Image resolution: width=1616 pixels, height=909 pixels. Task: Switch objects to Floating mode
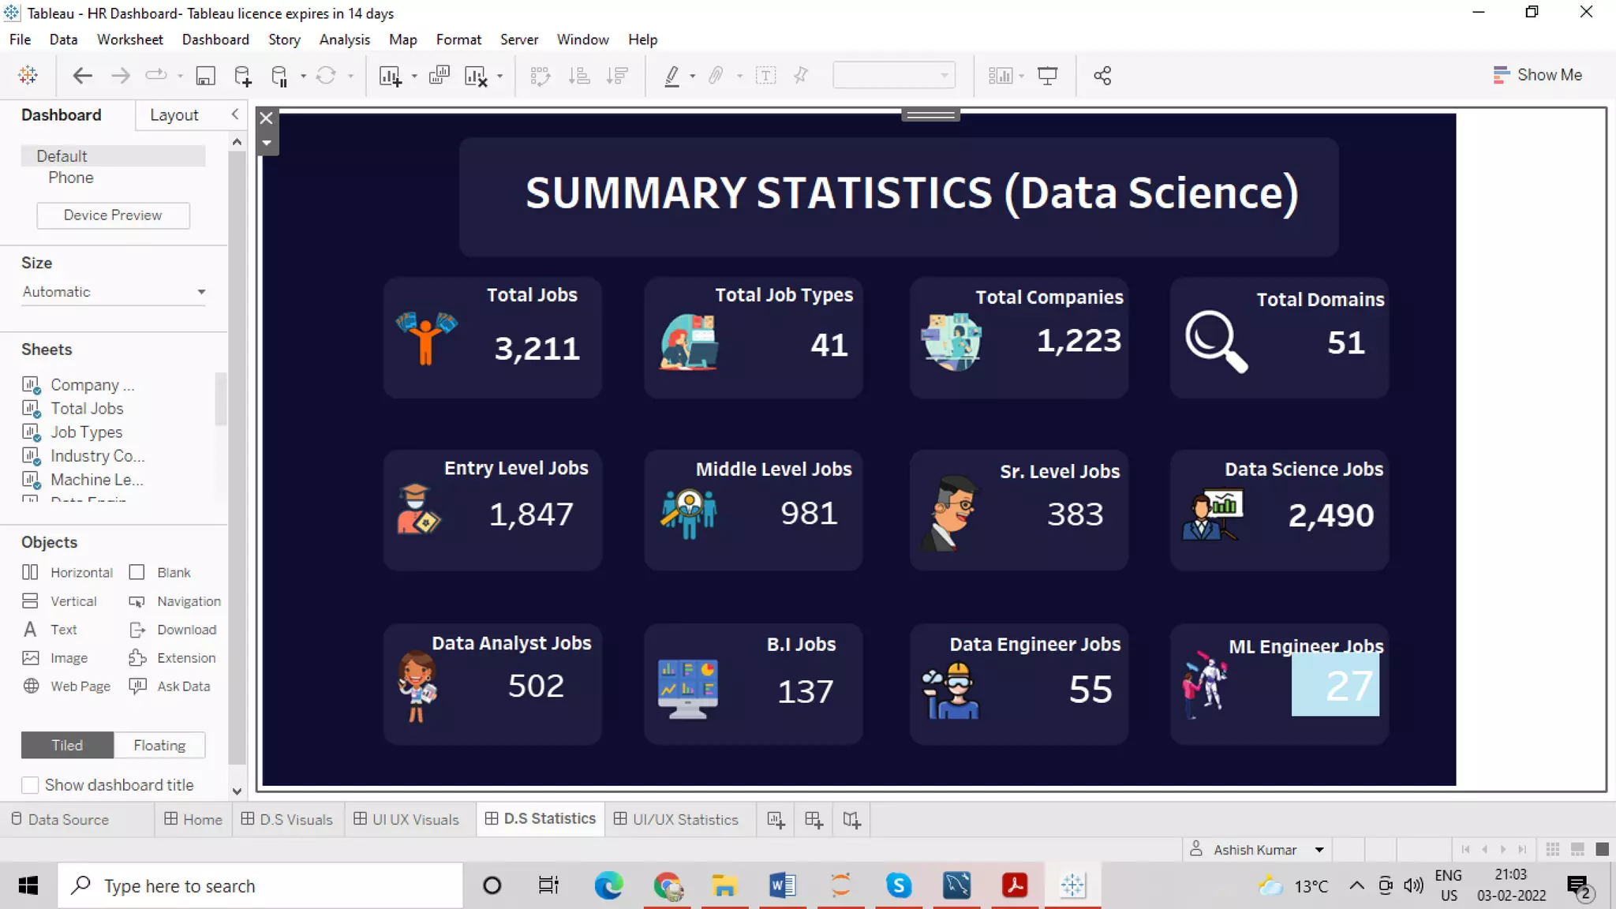coord(159,745)
